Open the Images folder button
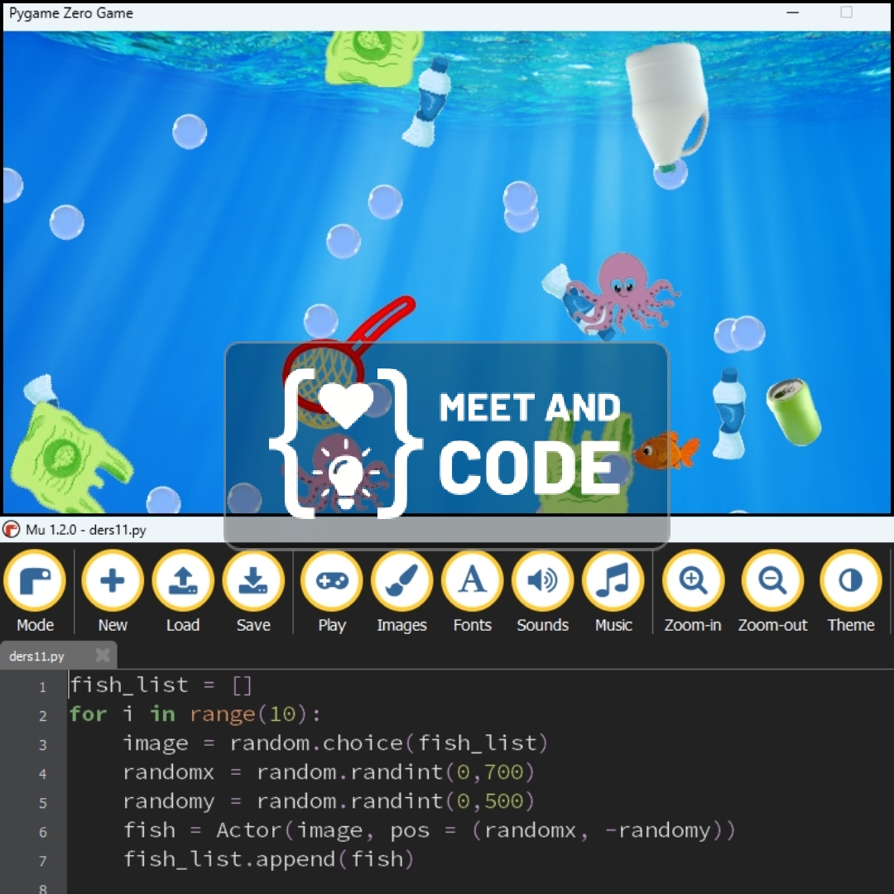 [x=402, y=591]
